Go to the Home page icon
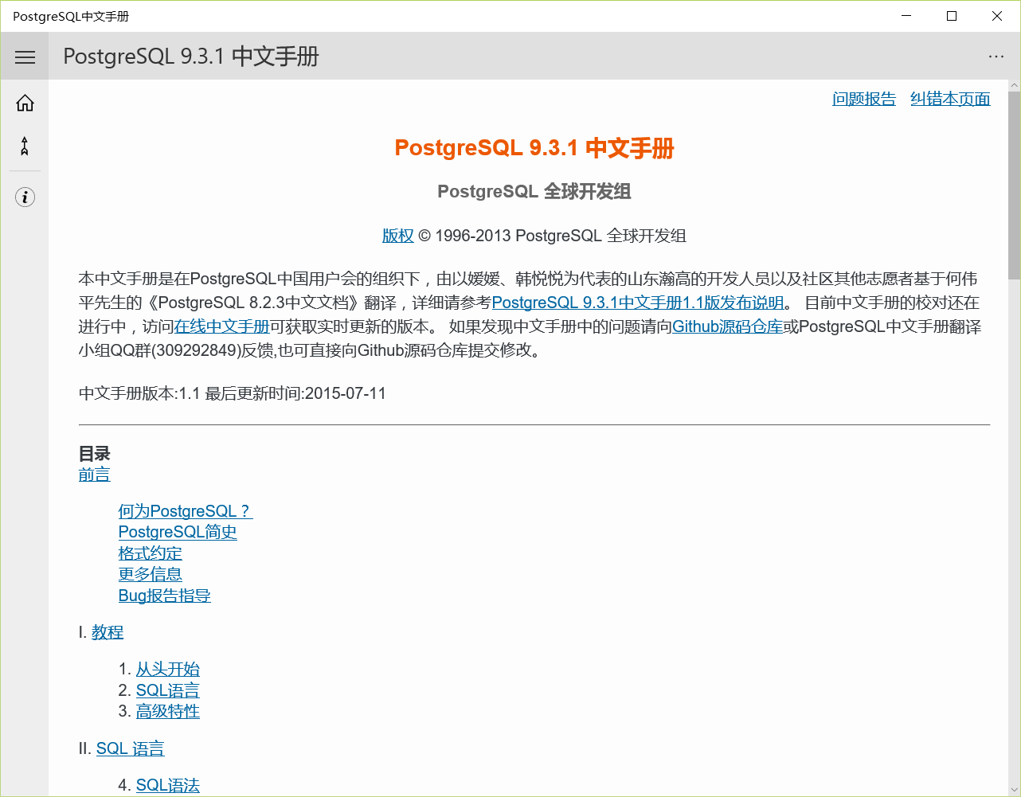Viewport: 1021px width, 797px height. [x=25, y=103]
